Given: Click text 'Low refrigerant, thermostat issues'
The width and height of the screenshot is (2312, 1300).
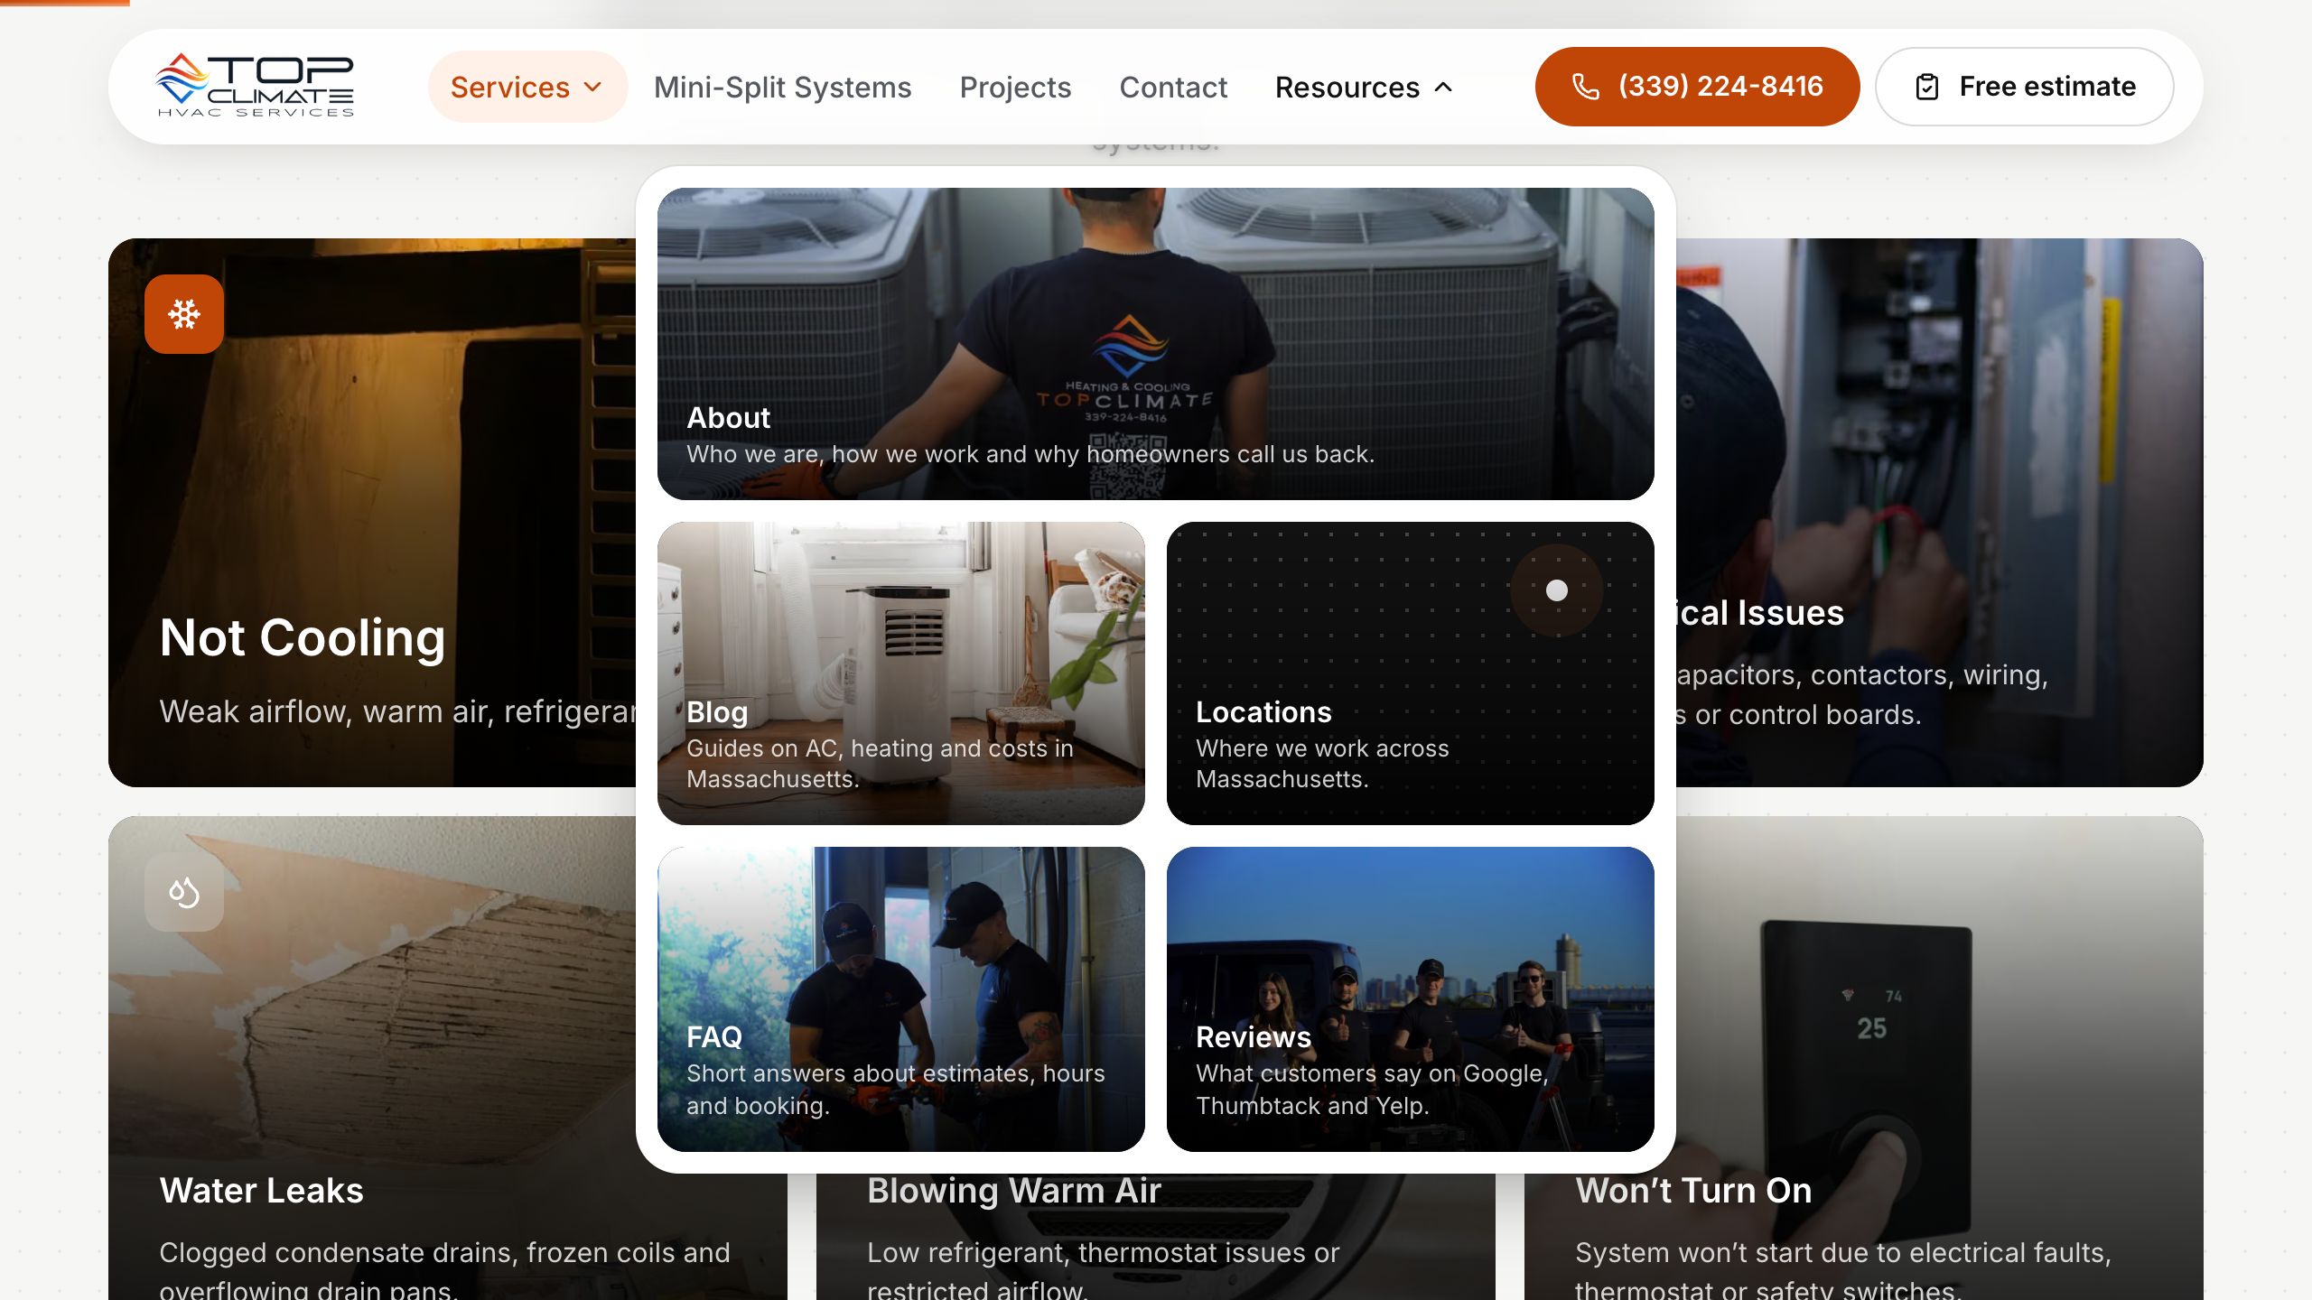Looking at the screenshot, I should point(1087,1253).
